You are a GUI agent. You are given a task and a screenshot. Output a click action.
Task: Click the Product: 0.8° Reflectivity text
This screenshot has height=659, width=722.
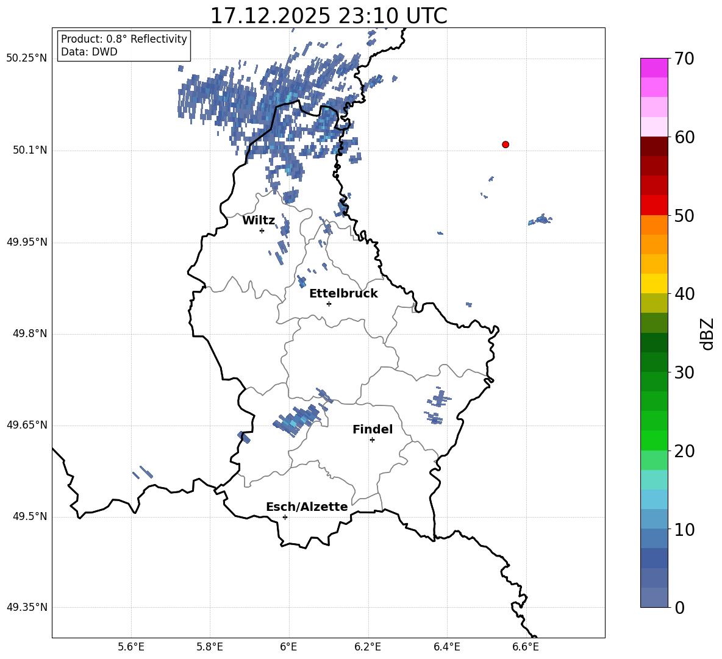pyautogui.click(x=124, y=38)
